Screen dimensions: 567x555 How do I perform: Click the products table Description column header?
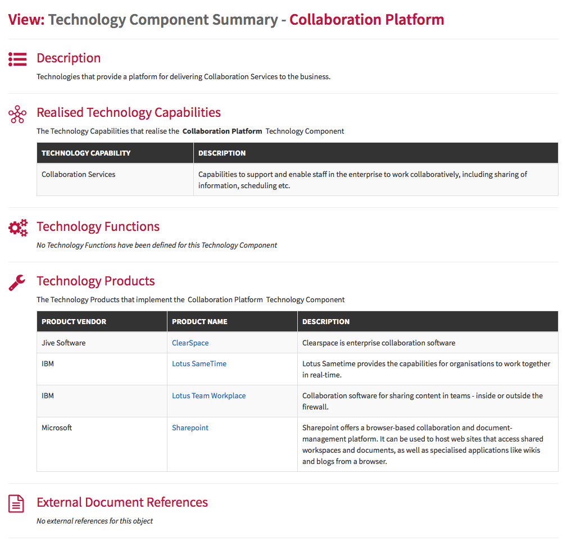428,321
